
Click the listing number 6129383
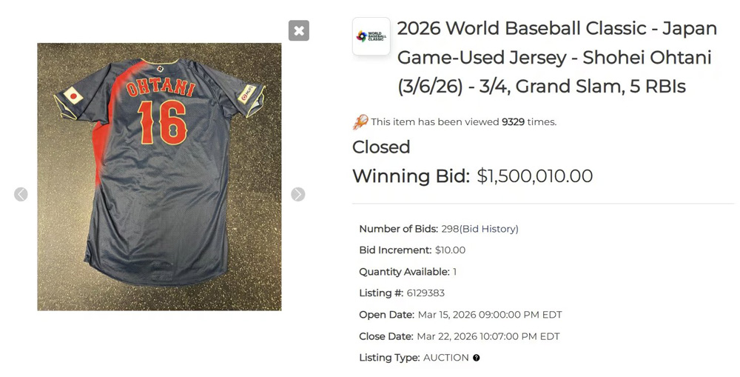coord(425,293)
